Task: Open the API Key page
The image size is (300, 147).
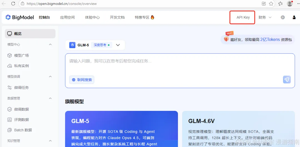Action: [x=243, y=17]
